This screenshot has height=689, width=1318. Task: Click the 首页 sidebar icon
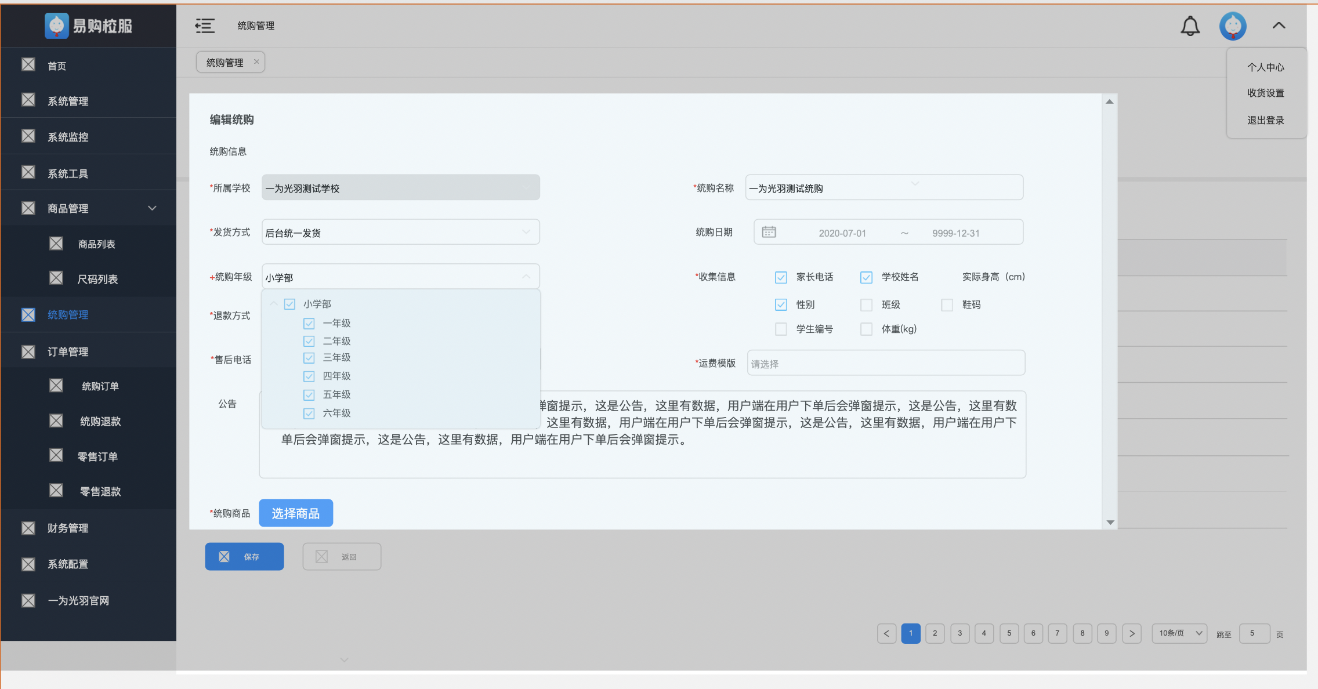pyautogui.click(x=28, y=64)
